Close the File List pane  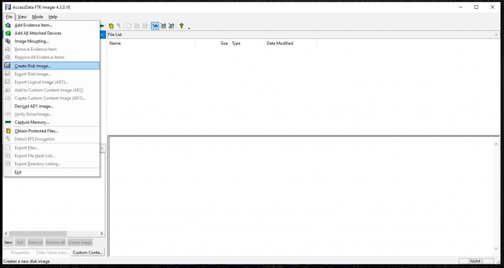(x=496, y=34)
